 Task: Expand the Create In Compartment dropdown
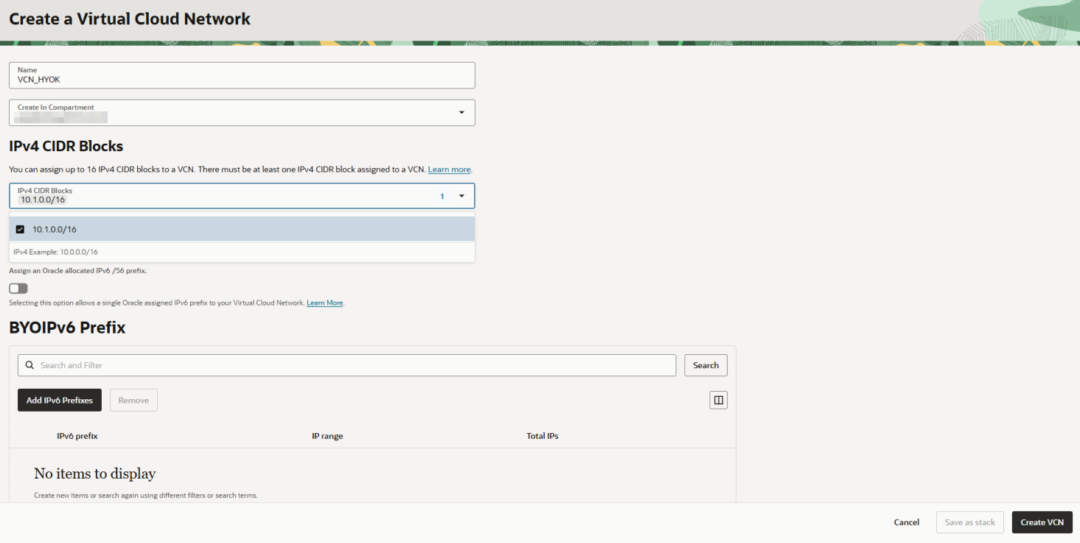(461, 113)
